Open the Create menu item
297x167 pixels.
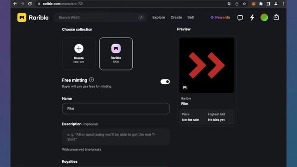(176, 18)
